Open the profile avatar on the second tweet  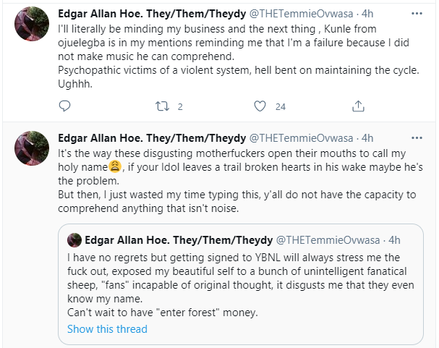coord(32,149)
